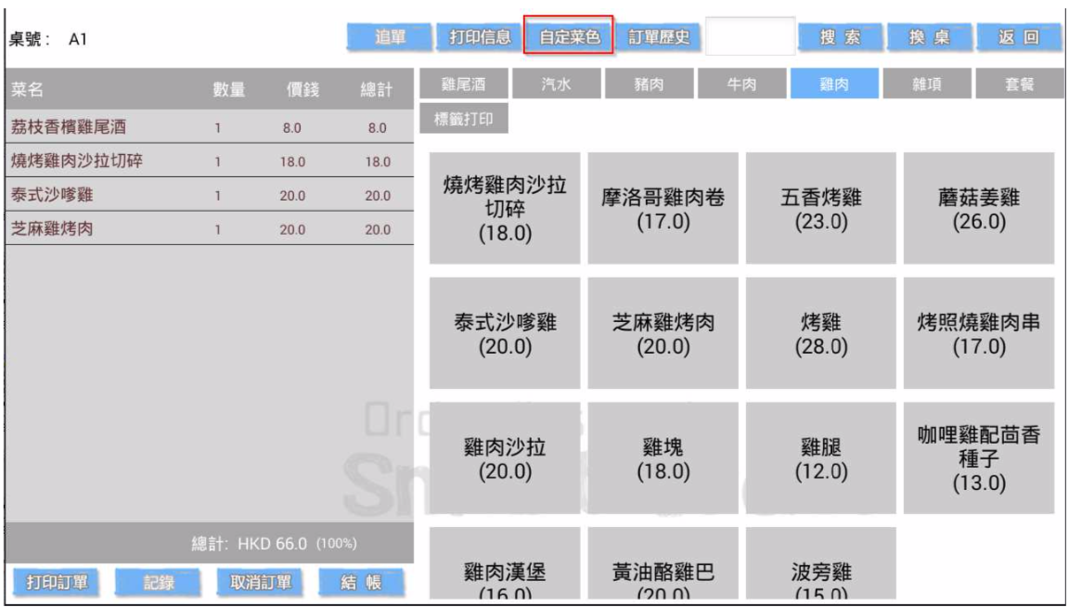
Task: Add 雞塊 (18.0) to order
Action: pos(663,458)
